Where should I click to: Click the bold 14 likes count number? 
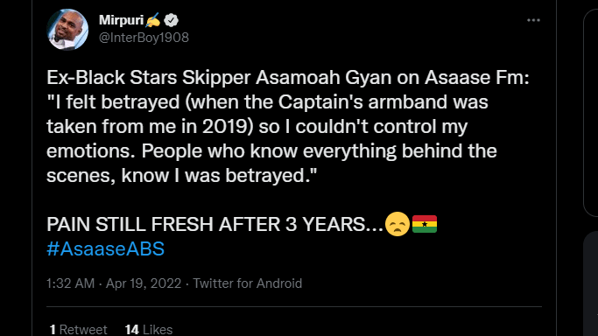(x=131, y=330)
